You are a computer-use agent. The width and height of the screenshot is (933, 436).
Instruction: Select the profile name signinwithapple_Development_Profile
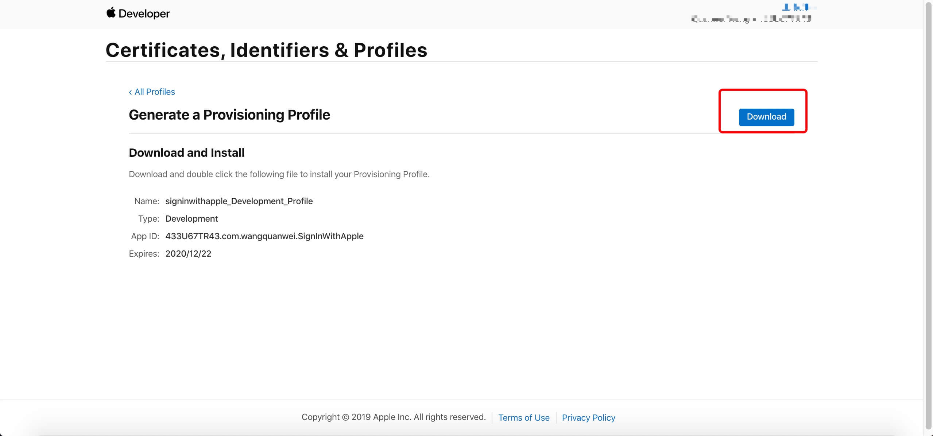239,201
